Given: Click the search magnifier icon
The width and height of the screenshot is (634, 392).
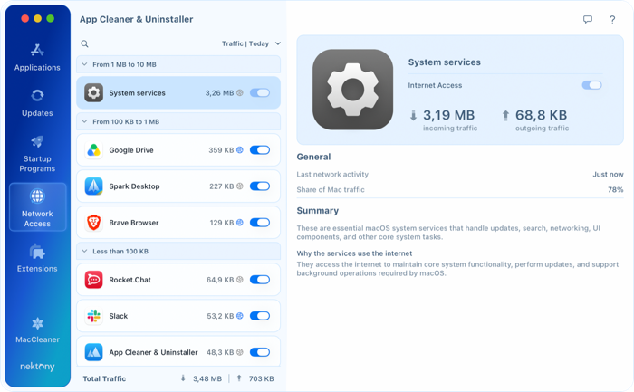Looking at the screenshot, I should pos(84,43).
